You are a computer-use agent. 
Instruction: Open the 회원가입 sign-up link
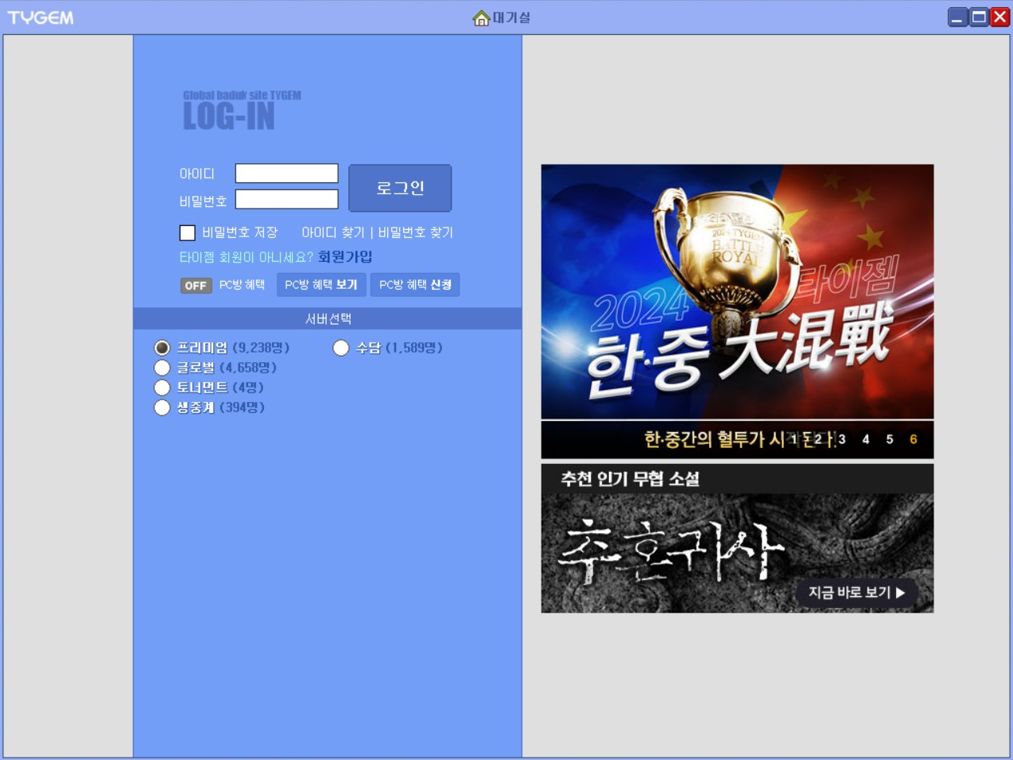click(x=345, y=257)
